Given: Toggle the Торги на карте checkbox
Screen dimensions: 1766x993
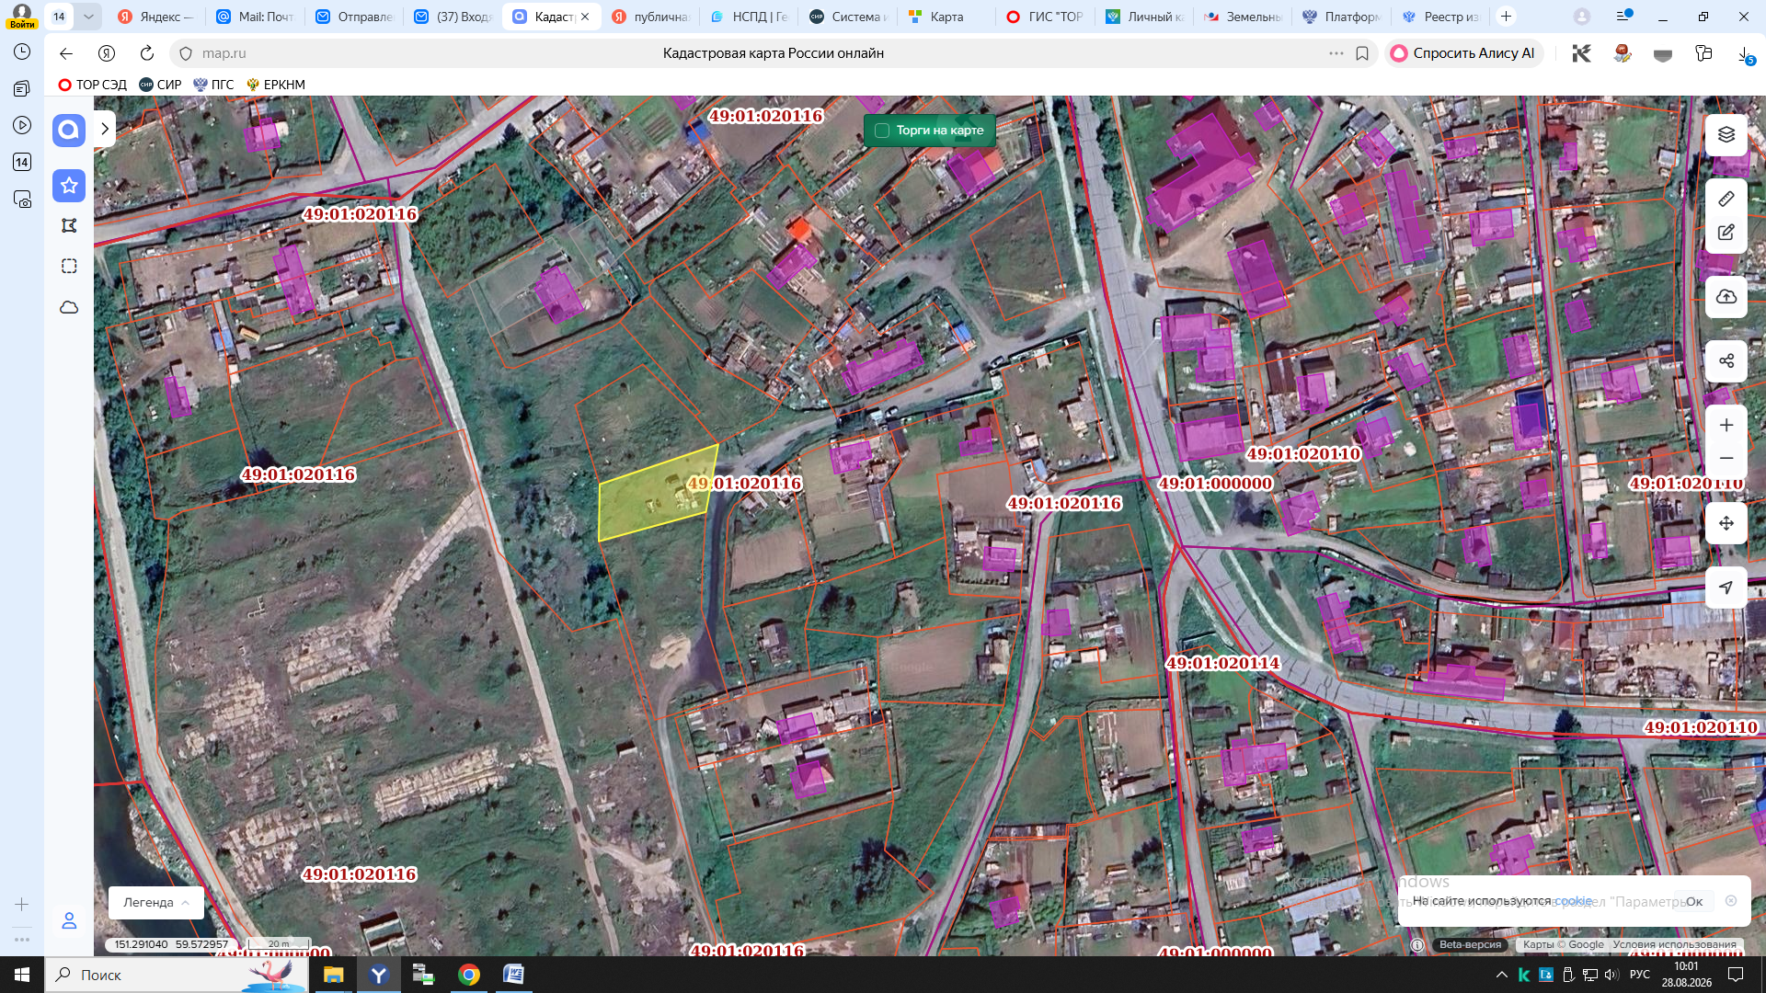Looking at the screenshot, I should [882, 131].
